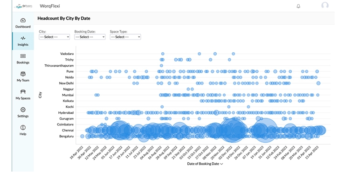Image resolution: width=351 pixels, height=187 pixels.
Task: Select the Insights pulse icon
Action: (x=23, y=38)
